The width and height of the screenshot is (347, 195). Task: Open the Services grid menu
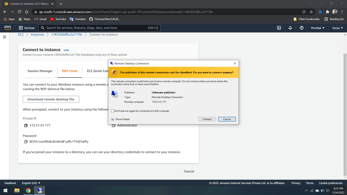[26, 28]
